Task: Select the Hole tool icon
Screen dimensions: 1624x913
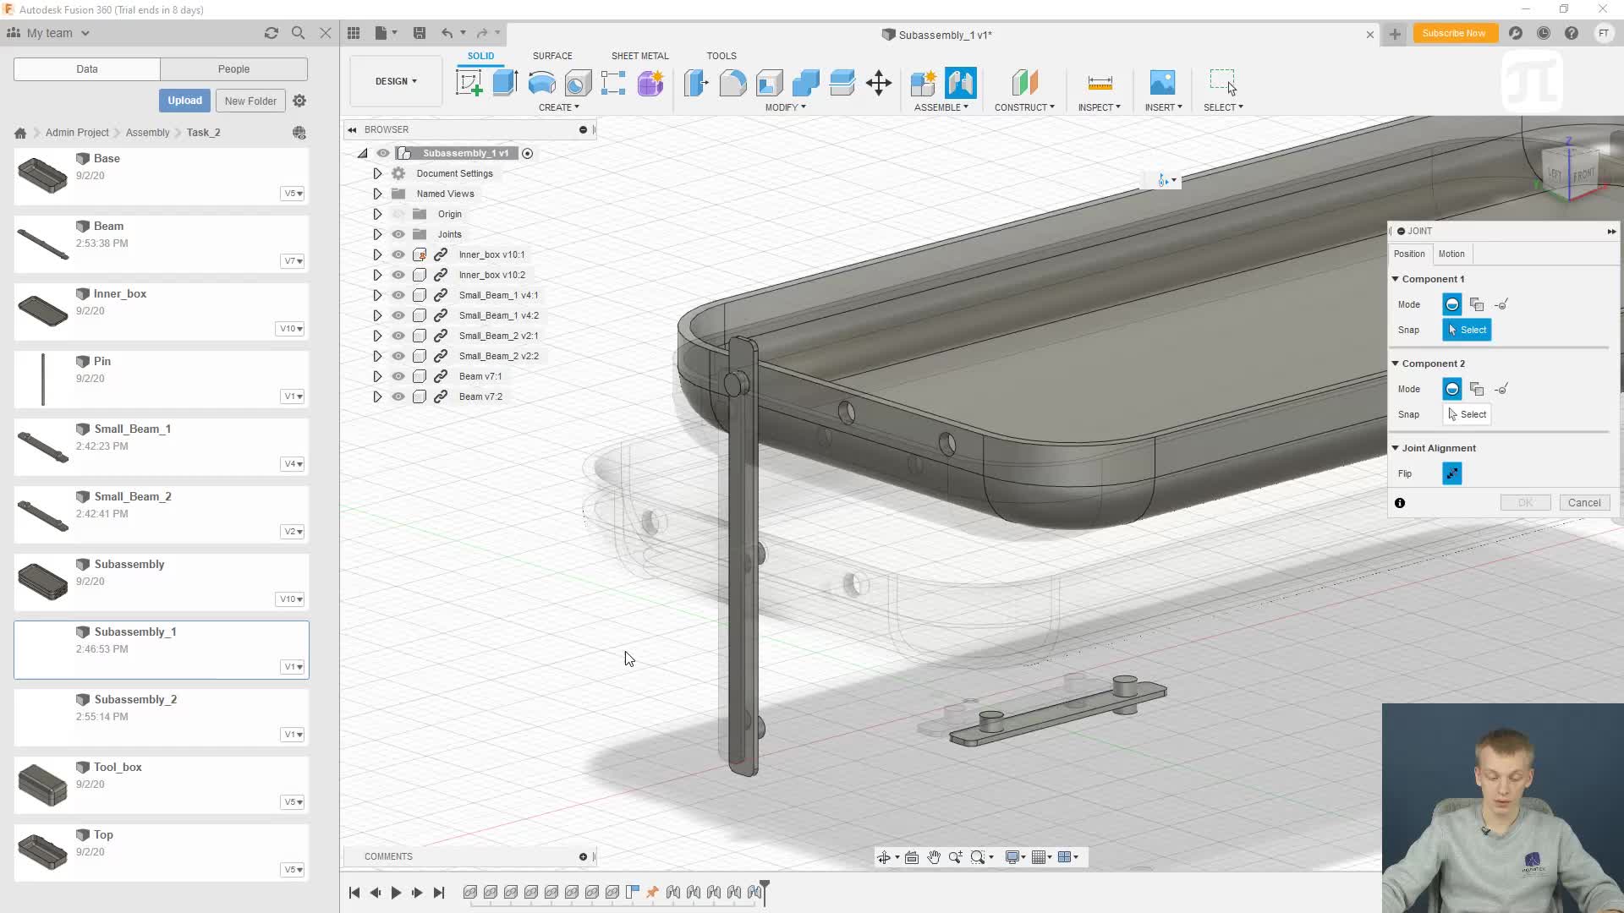Action: coord(578,83)
